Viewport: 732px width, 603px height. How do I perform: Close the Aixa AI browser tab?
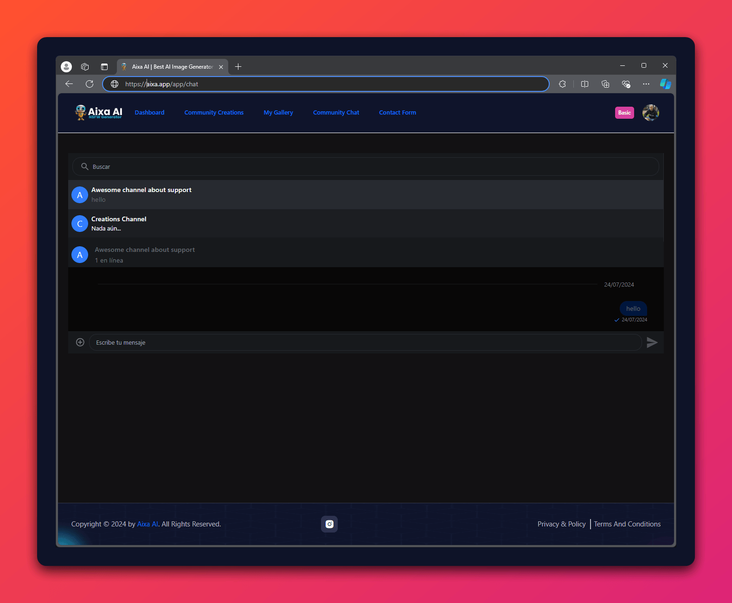(221, 67)
